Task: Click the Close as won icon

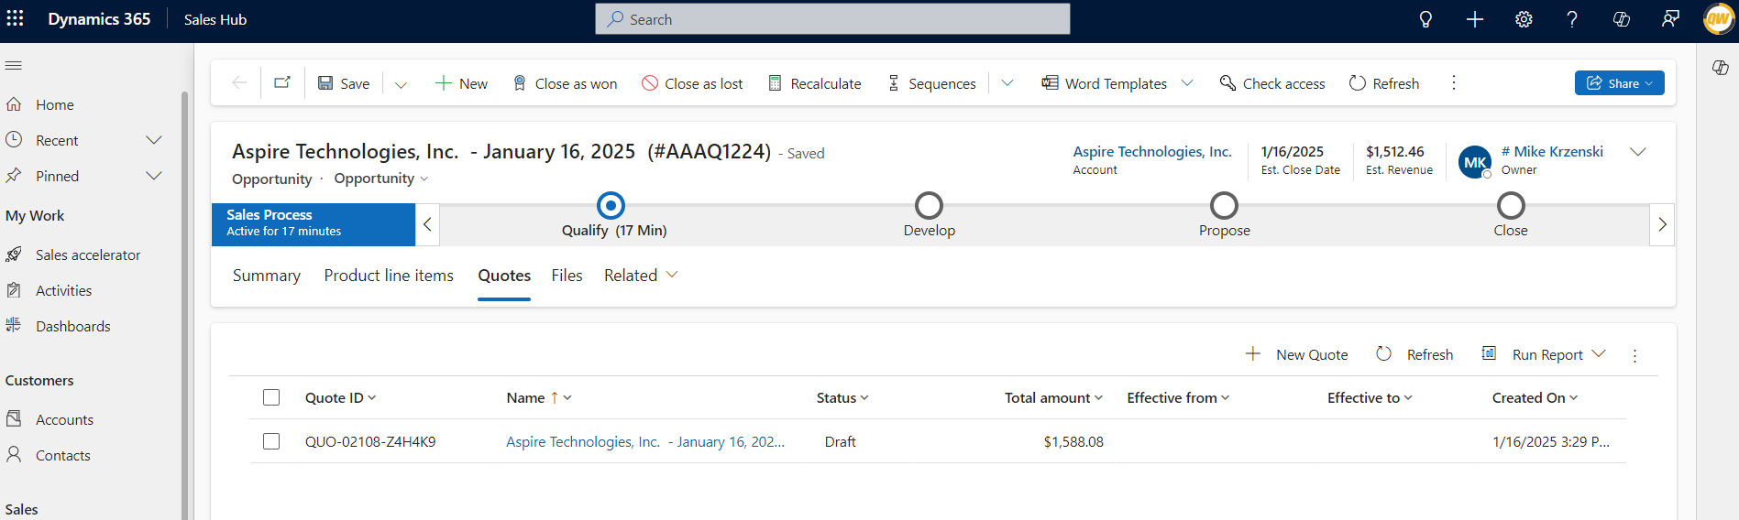Action: tap(520, 83)
